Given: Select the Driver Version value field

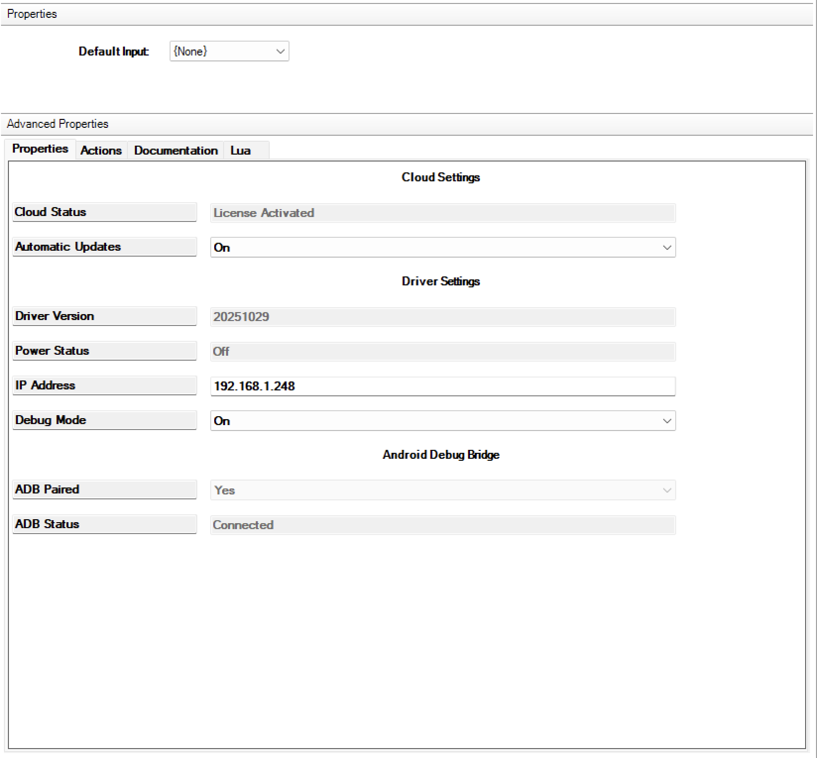Looking at the screenshot, I should tap(442, 317).
